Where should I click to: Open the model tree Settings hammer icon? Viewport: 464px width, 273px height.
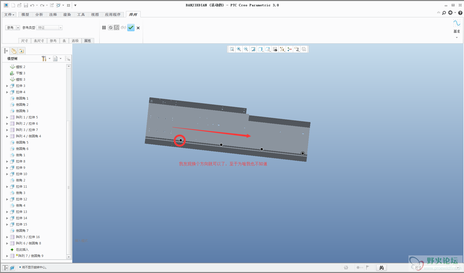coord(44,59)
